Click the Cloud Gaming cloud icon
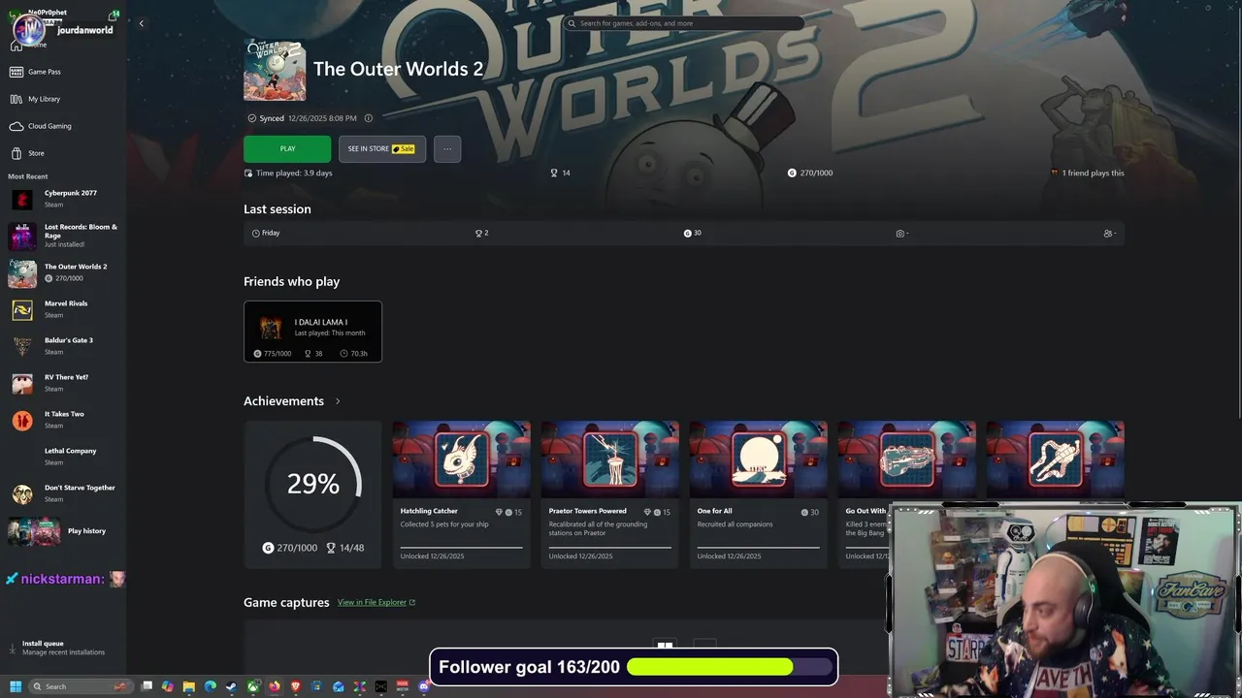This screenshot has height=698, width=1242. (16, 126)
